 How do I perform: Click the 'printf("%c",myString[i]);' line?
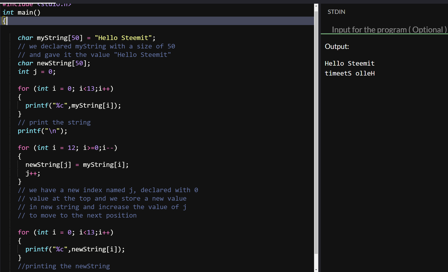click(73, 105)
